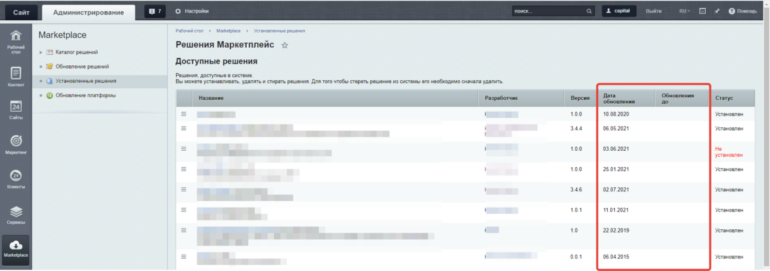Open the Сервисы sidebar section

(16, 215)
